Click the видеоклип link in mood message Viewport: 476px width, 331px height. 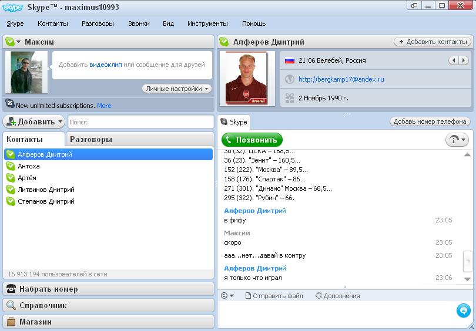tap(106, 65)
